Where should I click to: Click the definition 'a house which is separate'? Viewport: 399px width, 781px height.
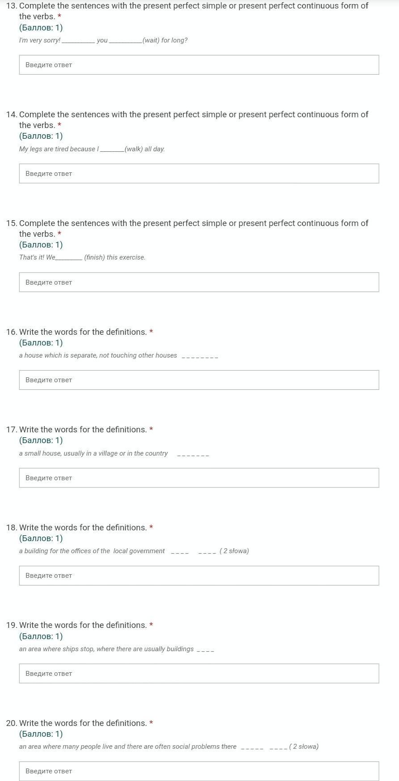coord(98,355)
